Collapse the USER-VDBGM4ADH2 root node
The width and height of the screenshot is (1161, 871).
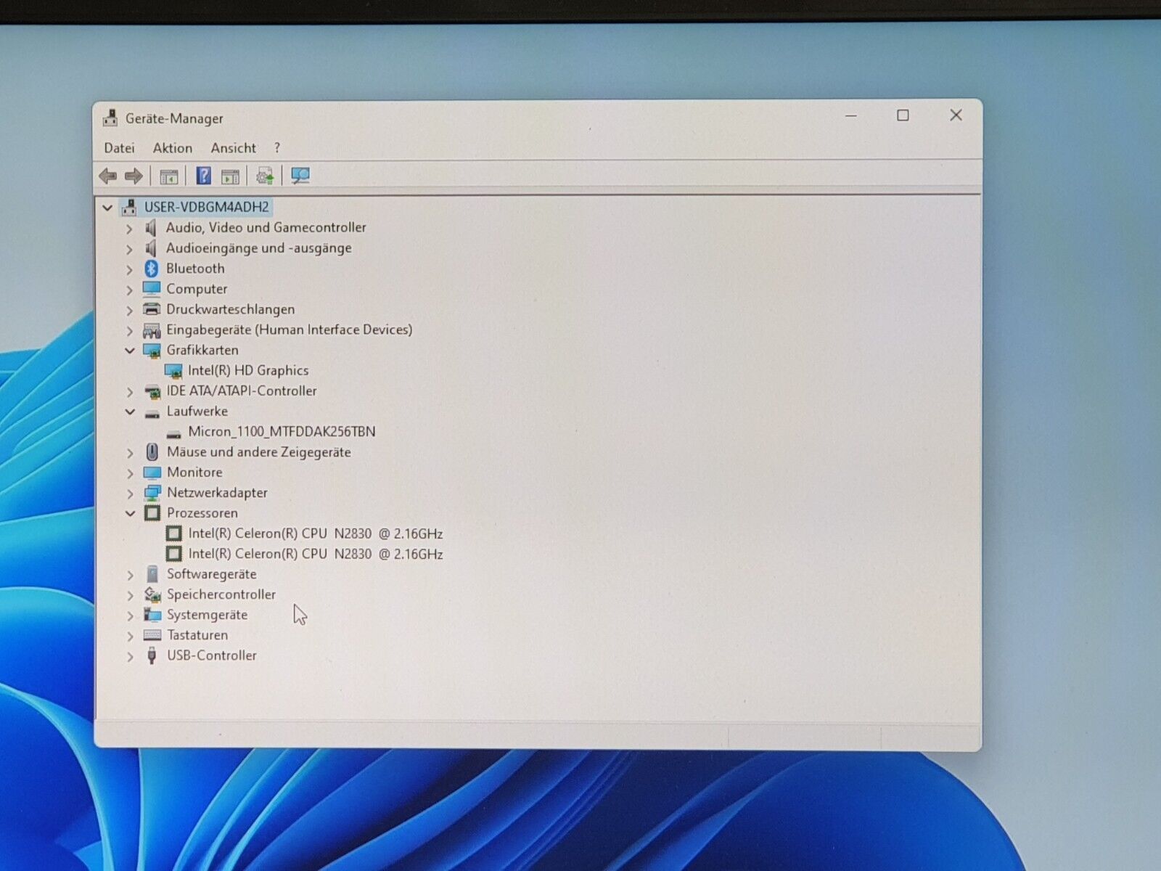point(107,208)
